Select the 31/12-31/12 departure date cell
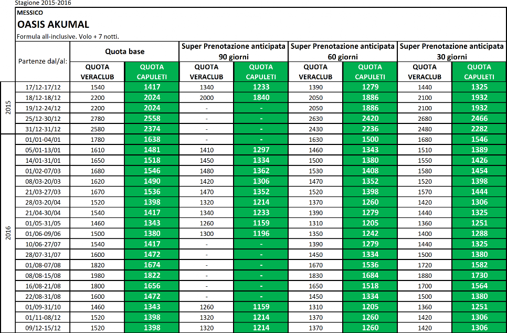507x333 pixels. click(x=43, y=129)
